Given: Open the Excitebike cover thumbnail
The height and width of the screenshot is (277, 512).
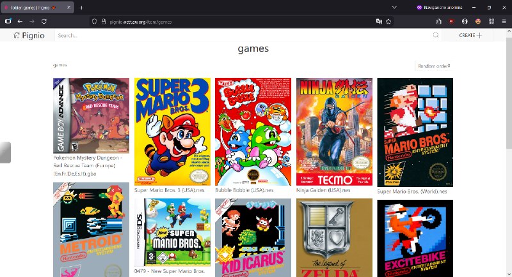Looking at the screenshot, I should [415, 238].
